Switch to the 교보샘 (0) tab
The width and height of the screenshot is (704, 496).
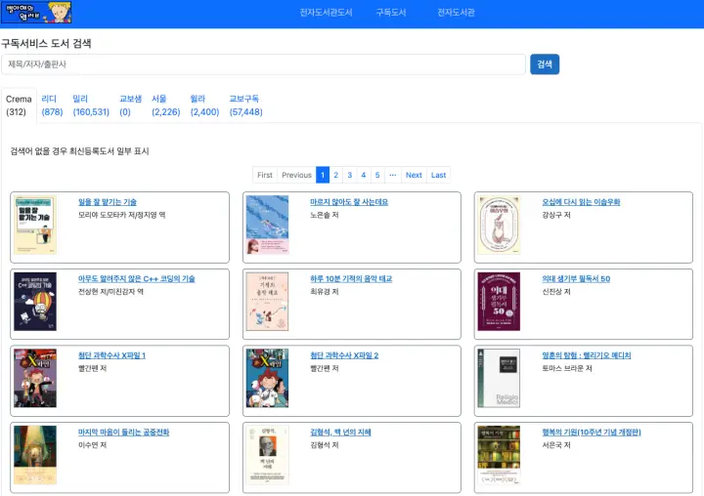[130, 105]
